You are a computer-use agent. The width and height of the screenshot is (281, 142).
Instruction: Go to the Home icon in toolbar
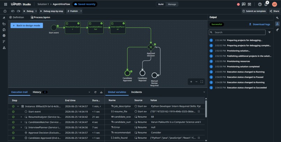pos(5,11)
